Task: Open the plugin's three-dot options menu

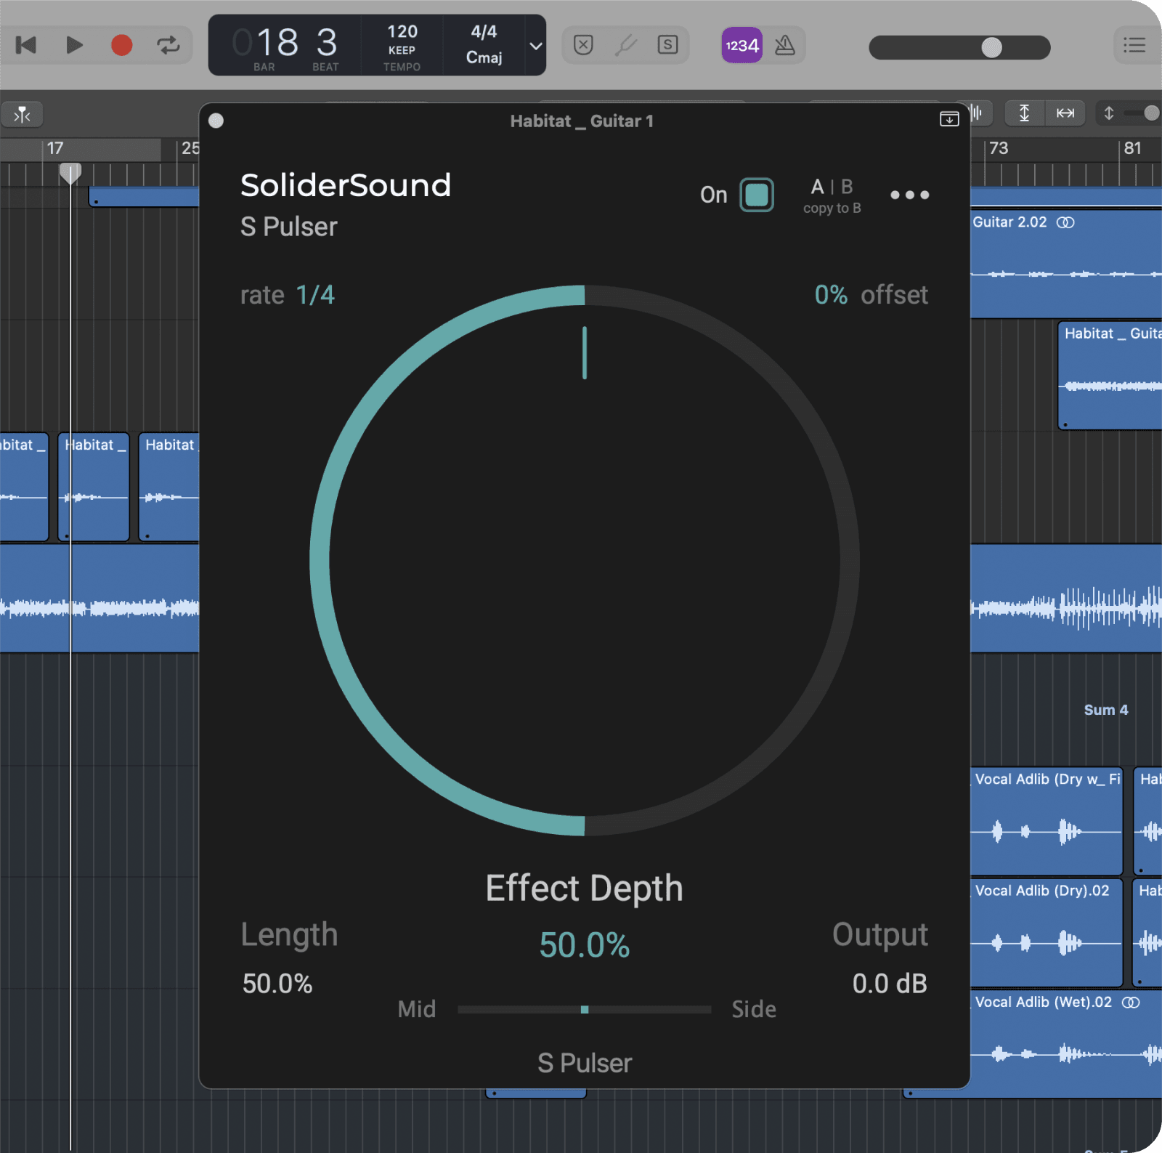Action: pyautogui.click(x=909, y=195)
